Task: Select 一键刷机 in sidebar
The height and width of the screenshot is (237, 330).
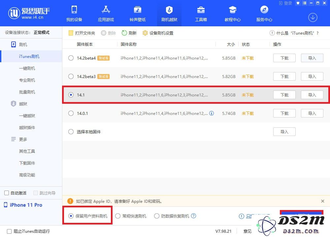Action: pos(27,68)
